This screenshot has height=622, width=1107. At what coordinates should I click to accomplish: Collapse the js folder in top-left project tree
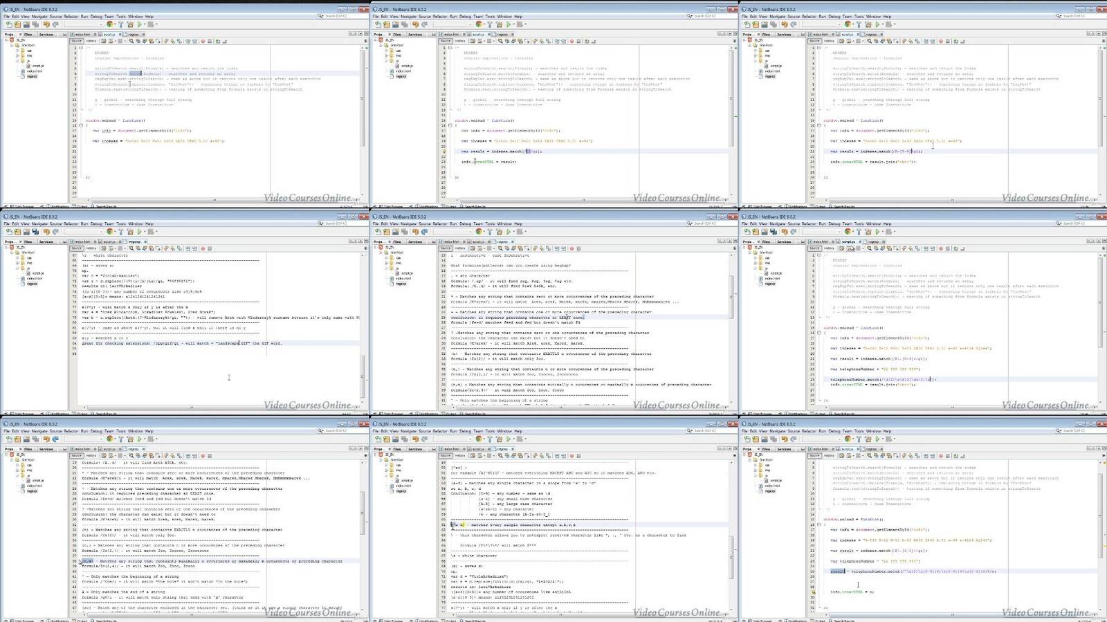click(17, 61)
